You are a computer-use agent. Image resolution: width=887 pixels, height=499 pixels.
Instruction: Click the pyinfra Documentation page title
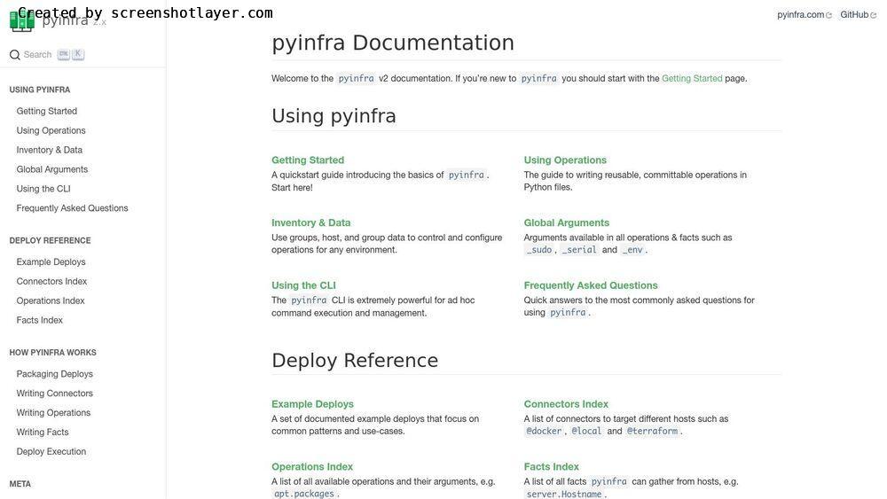point(393,43)
